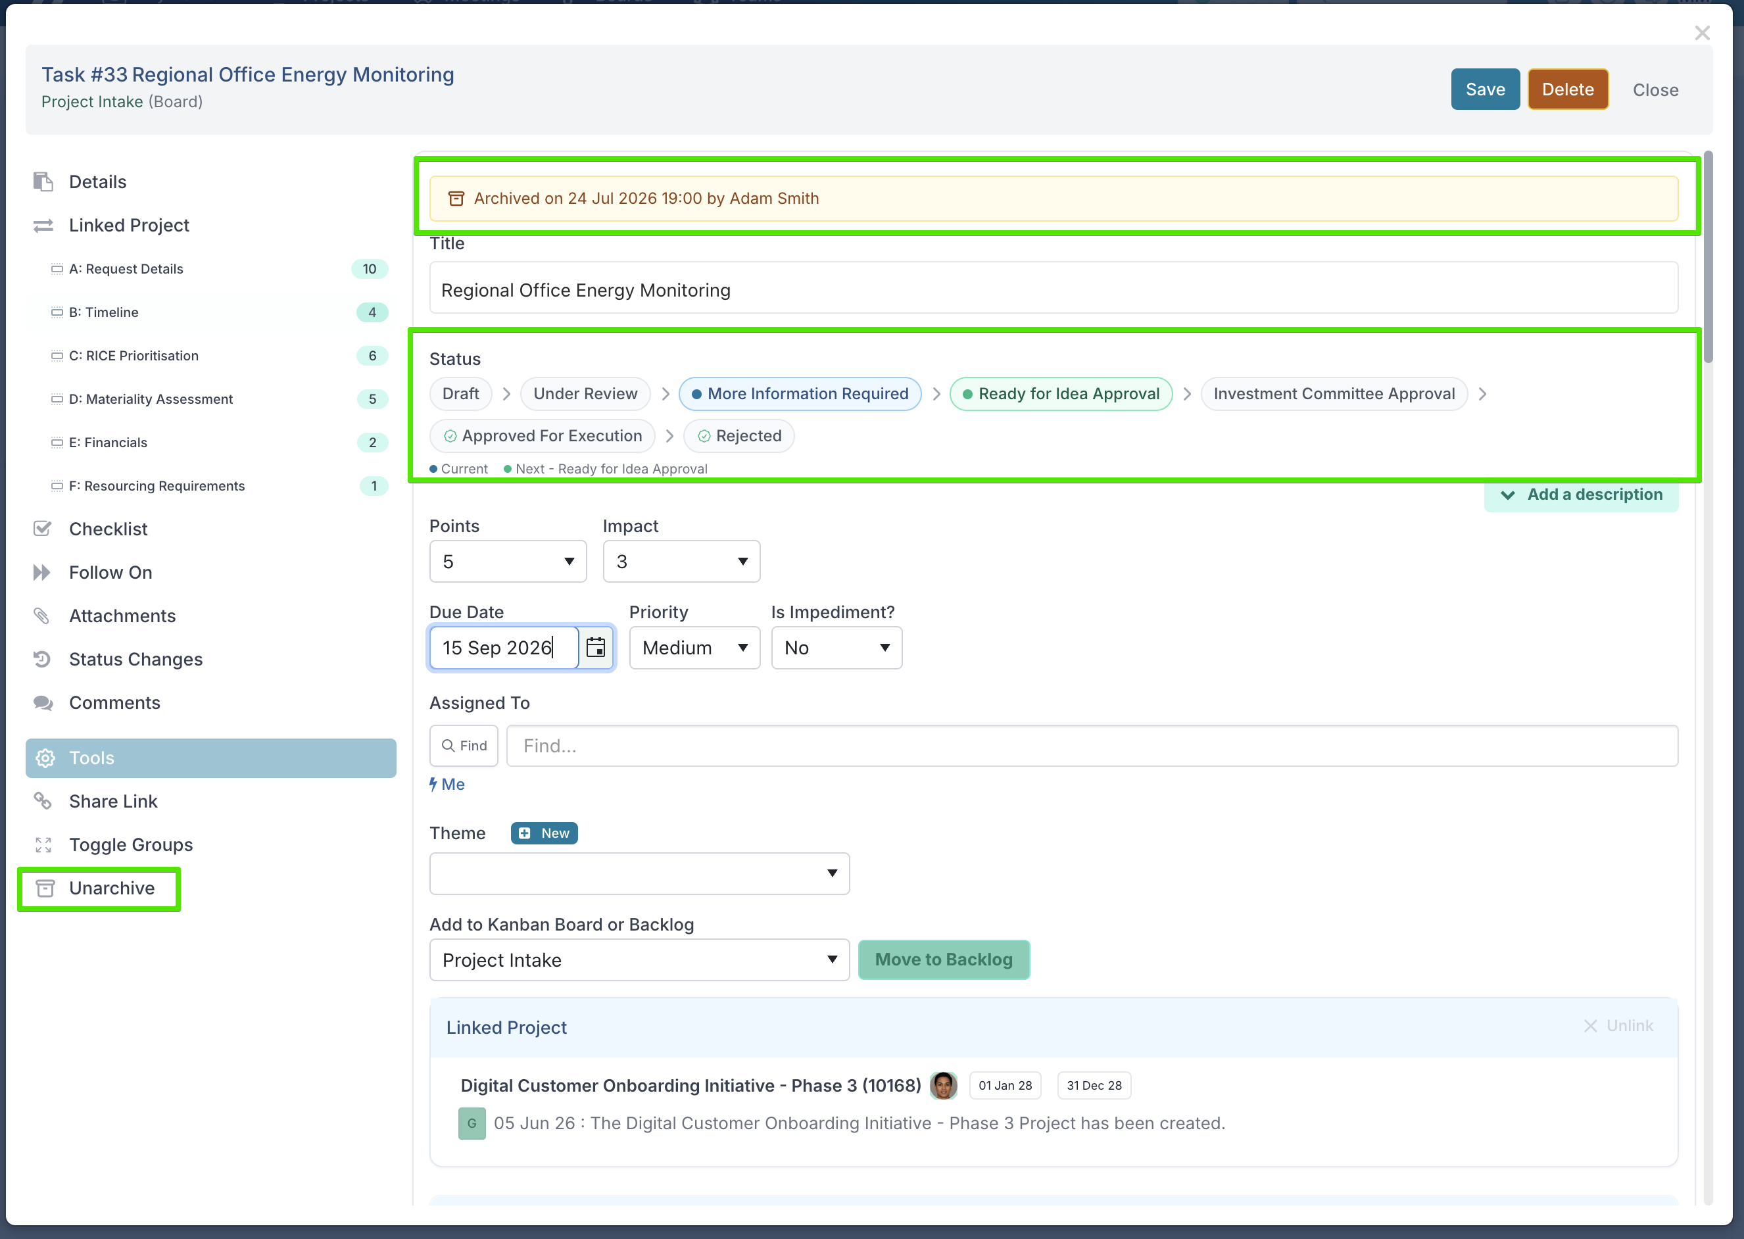Click the Comments speech bubble icon
Screen dimensions: 1744x1239
pos(43,702)
